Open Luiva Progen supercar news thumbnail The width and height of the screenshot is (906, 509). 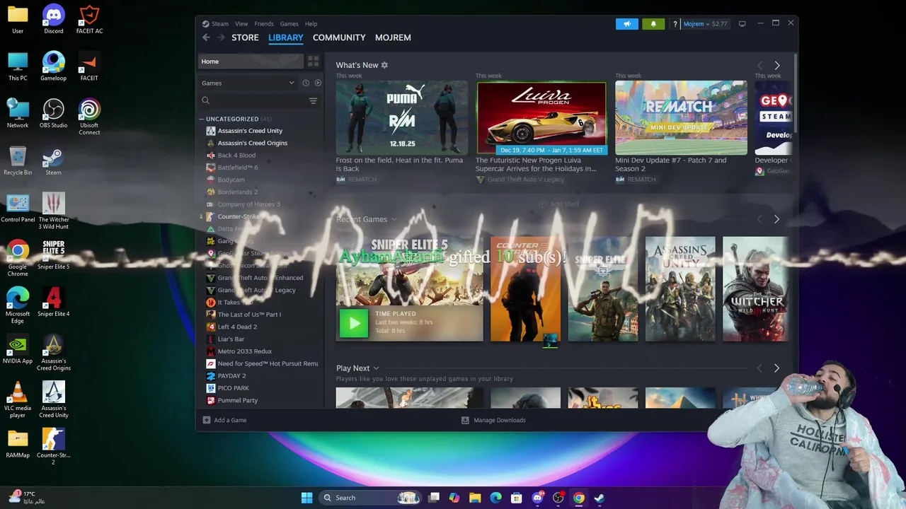tap(541, 118)
